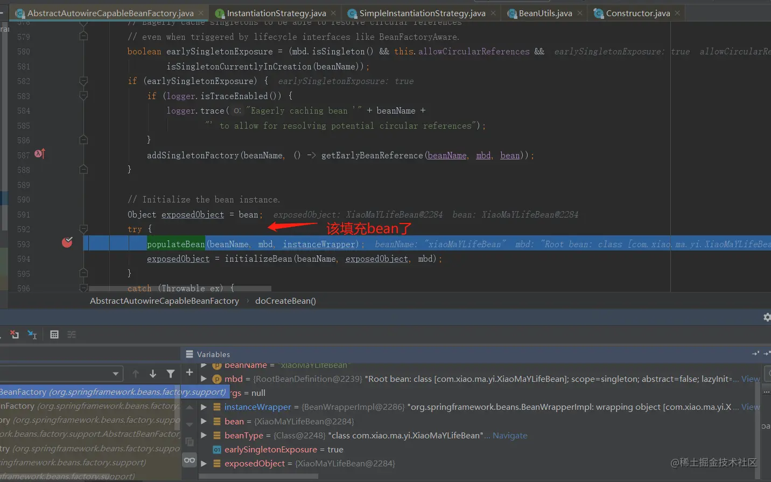Expand the mbd variable node
The width and height of the screenshot is (771, 482).
click(x=204, y=379)
